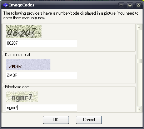Click the Klammeraffe.at group label

pos(18,55)
